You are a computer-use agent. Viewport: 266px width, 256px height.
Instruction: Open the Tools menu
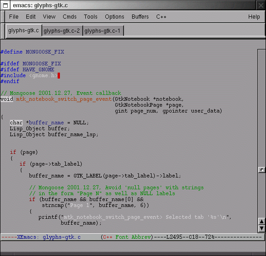(91, 17)
